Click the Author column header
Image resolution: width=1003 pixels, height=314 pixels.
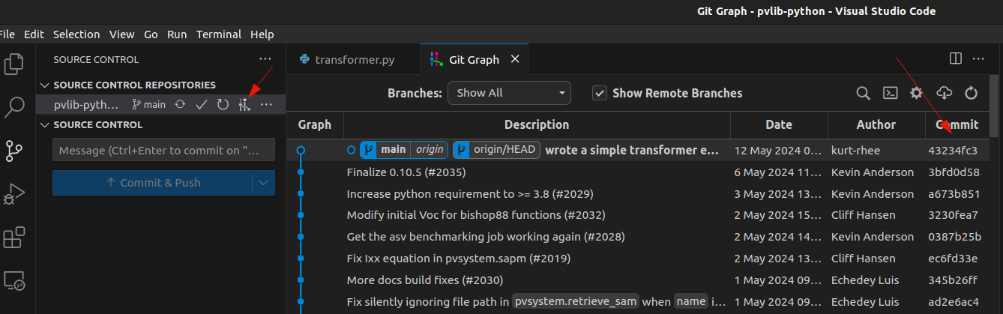tap(876, 124)
